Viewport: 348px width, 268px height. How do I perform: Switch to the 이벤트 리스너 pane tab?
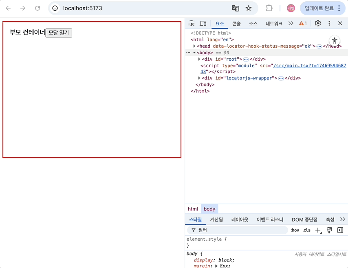click(x=270, y=220)
